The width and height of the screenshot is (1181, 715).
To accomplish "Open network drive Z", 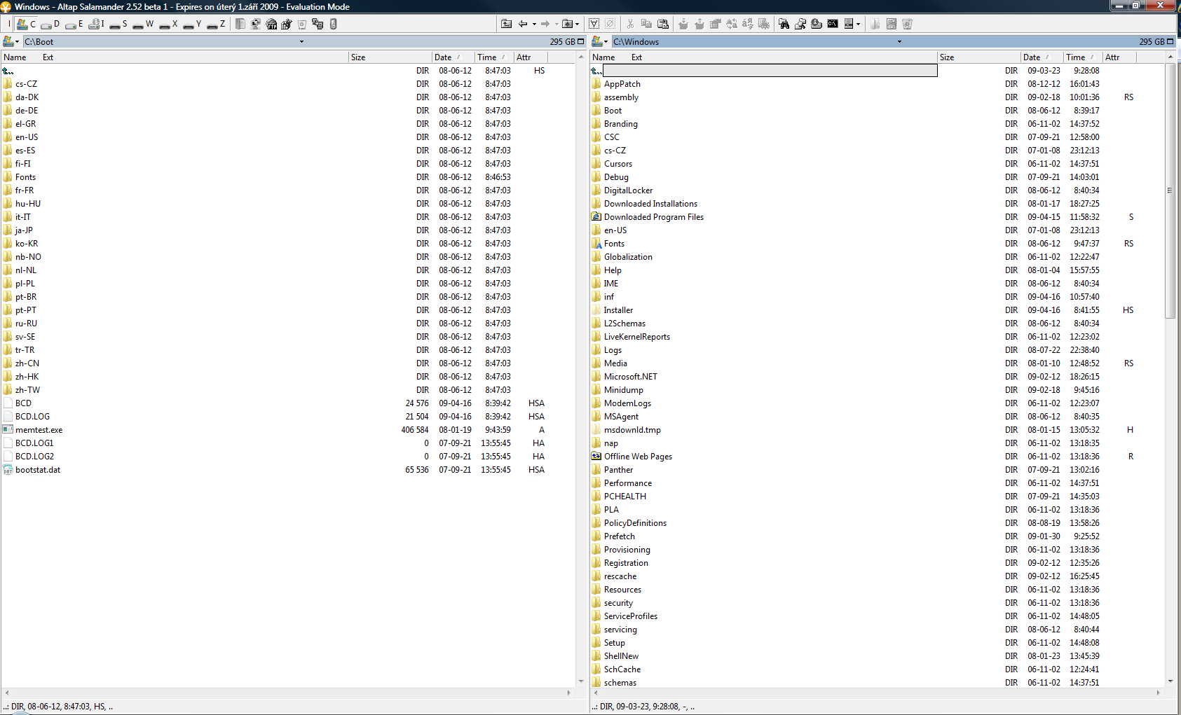I will [x=216, y=24].
